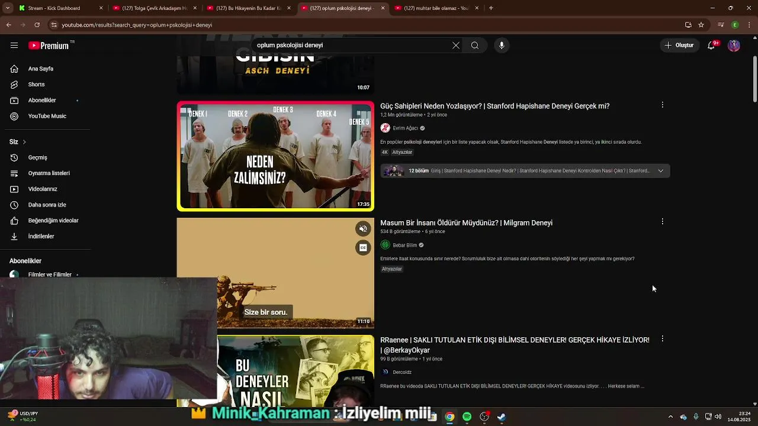Click the page vertical scrollbar thumb

click(x=754, y=79)
